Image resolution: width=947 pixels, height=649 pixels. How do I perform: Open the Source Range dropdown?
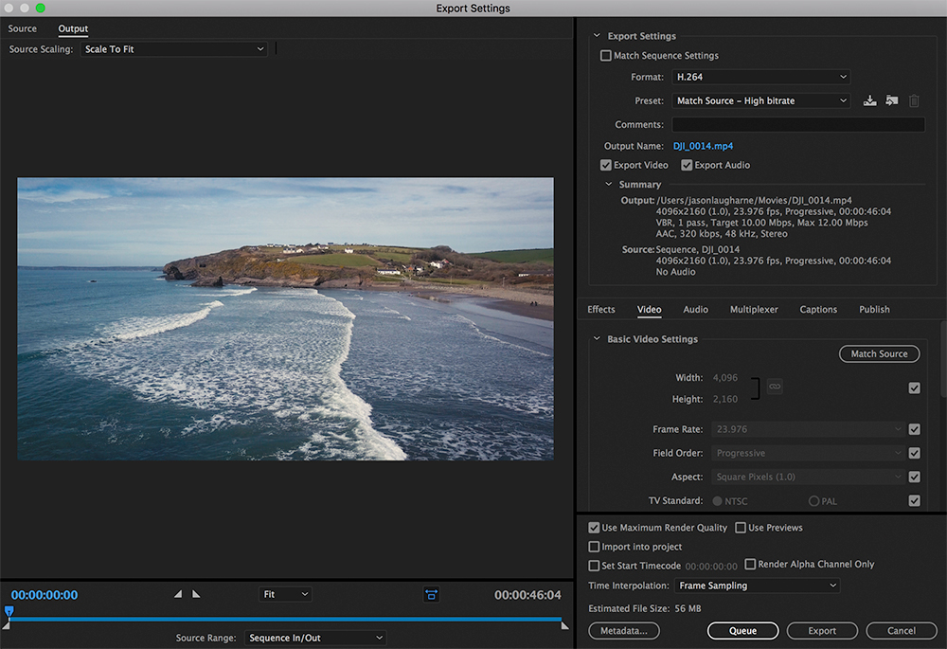(x=315, y=638)
